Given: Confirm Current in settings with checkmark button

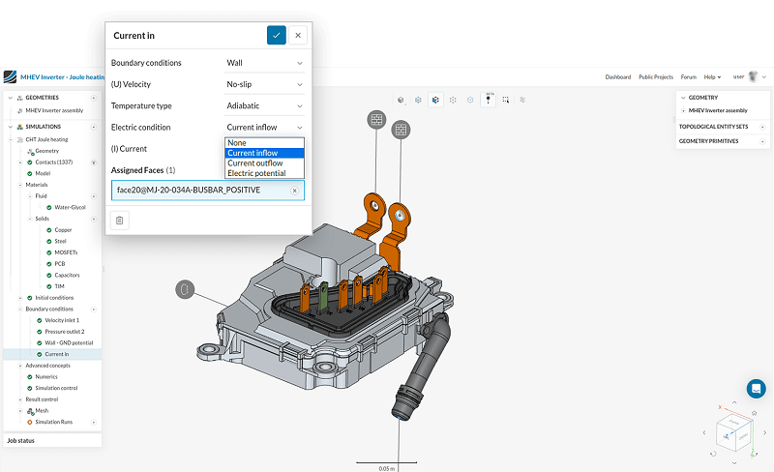Looking at the screenshot, I should click(277, 35).
